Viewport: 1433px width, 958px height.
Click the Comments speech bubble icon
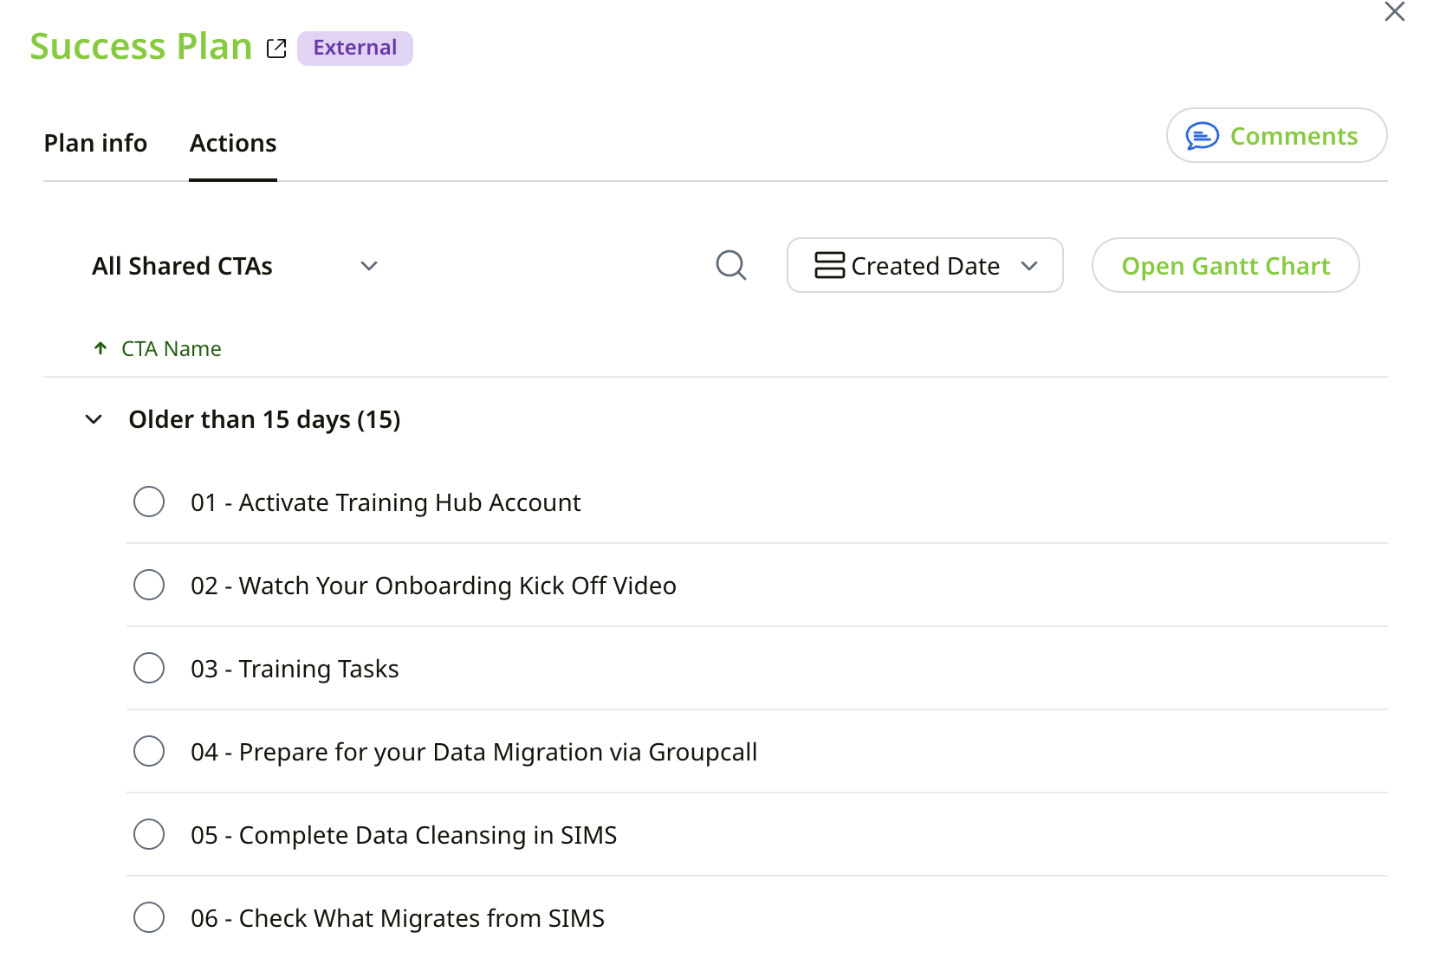coord(1202,136)
